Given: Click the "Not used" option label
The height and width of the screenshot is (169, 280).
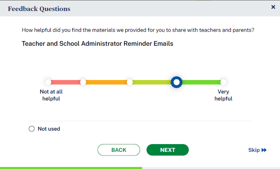Looking at the screenshot, I should [49, 129].
